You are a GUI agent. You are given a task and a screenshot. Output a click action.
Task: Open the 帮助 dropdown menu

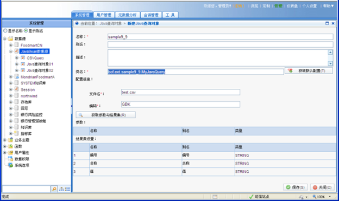click(328, 6)
